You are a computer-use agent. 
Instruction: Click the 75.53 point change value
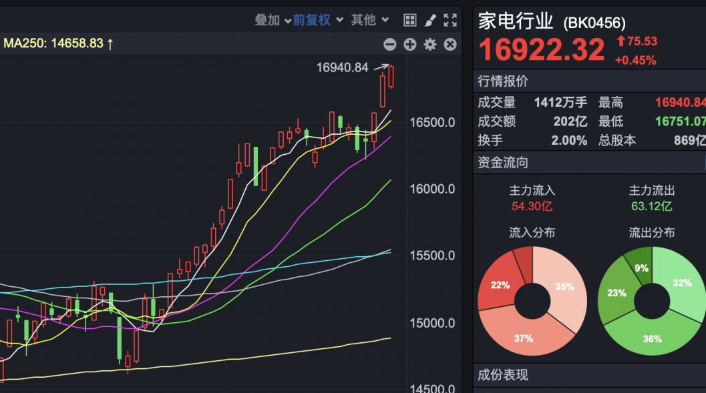coord(642,41)
